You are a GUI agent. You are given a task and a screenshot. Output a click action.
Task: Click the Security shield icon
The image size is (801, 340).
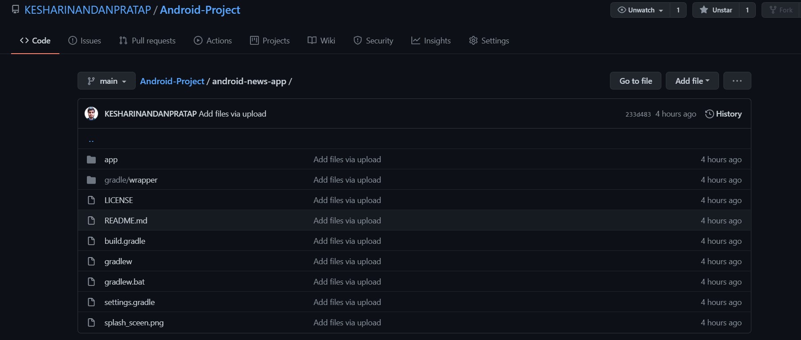358,41
